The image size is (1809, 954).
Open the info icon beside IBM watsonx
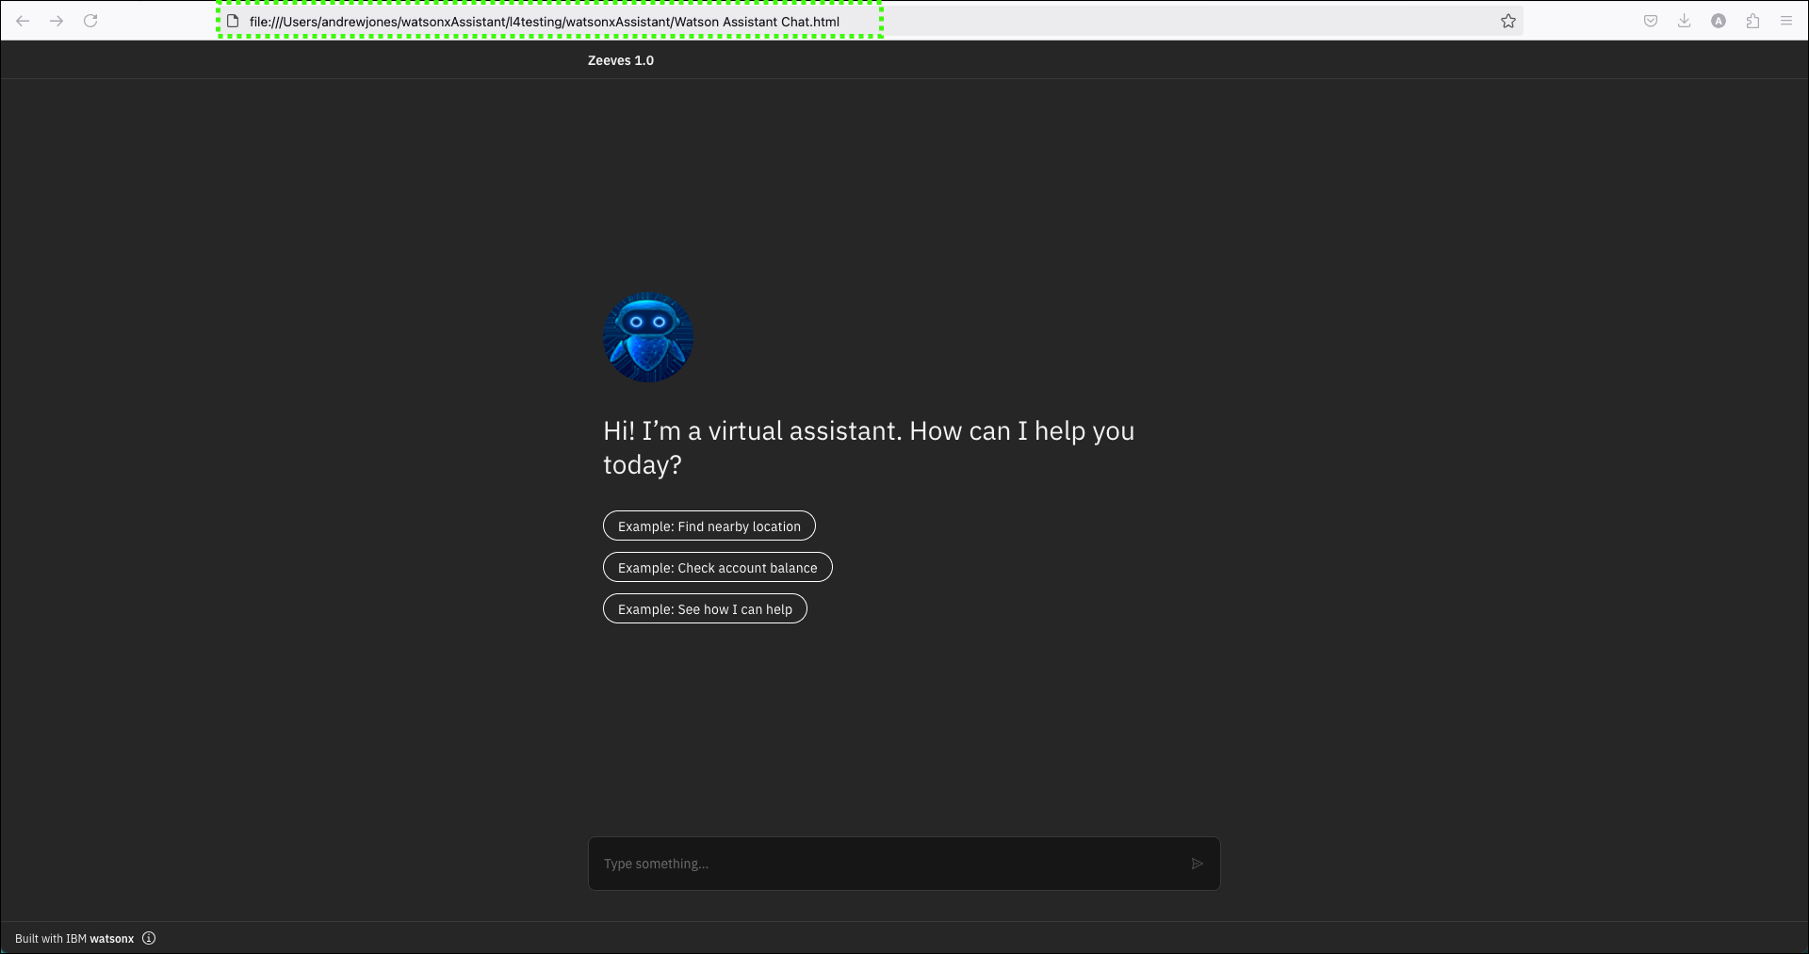coord(149,938)
